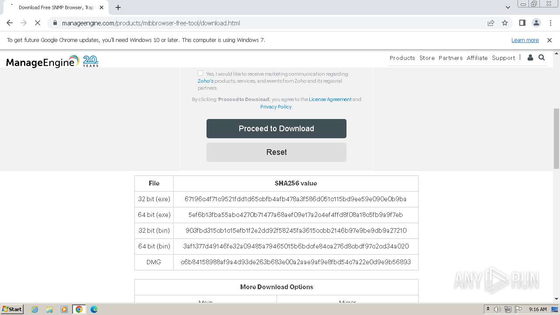Click the '64 bit (exe)' file cell
This screenshot has height=315, width=560.
(x=154, y=215)
